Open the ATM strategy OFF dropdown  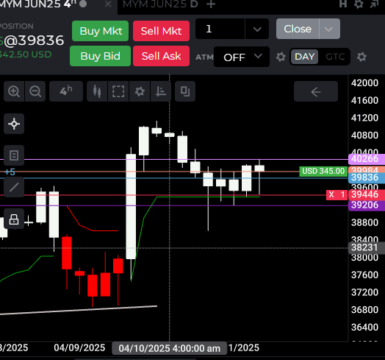tap(242, 57)
